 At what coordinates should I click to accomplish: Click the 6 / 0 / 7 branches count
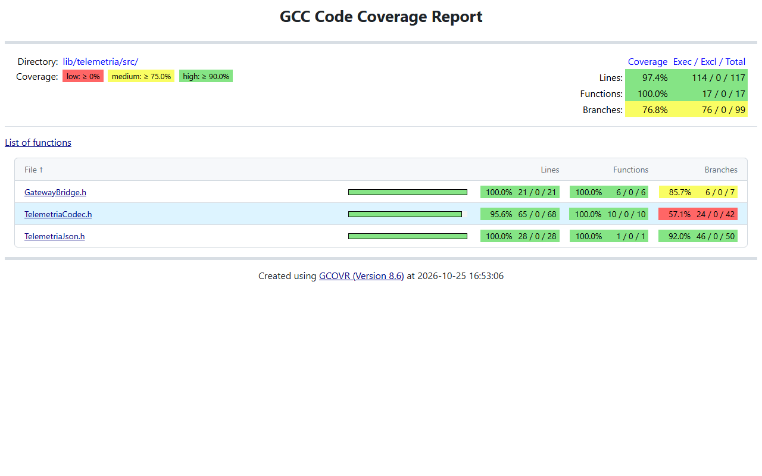point(720,192)
